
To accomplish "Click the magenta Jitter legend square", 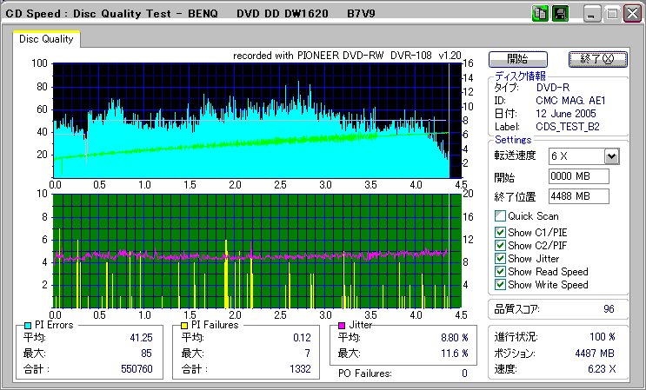I will click(343, 325).
